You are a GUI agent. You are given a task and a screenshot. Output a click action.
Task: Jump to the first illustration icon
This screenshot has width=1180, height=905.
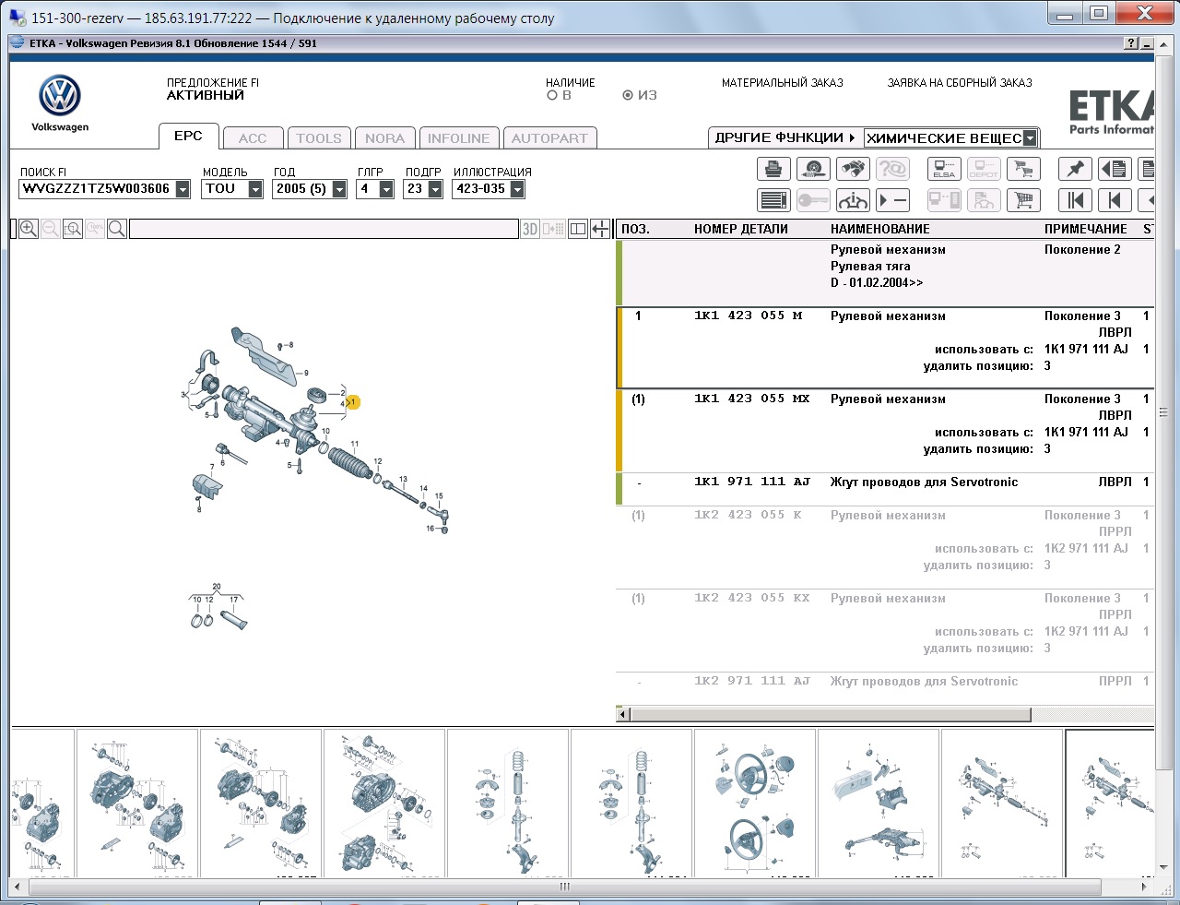pos(1075,200)
